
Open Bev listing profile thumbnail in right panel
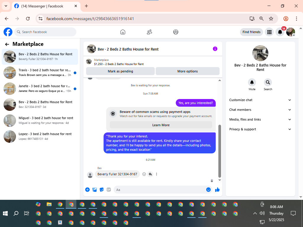click(x=260, y=53)
